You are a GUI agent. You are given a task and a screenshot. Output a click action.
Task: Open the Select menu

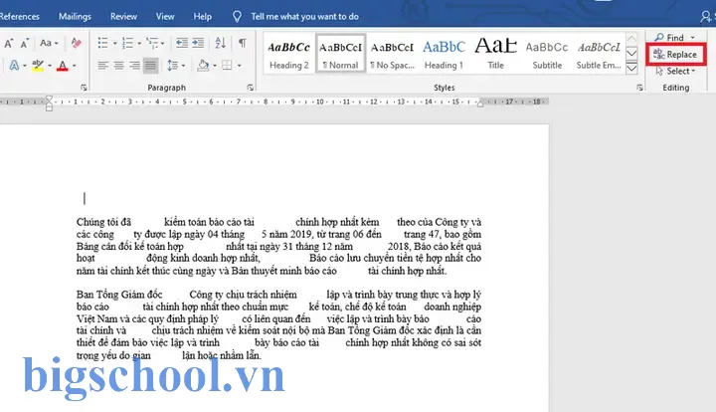coord(675,72)
